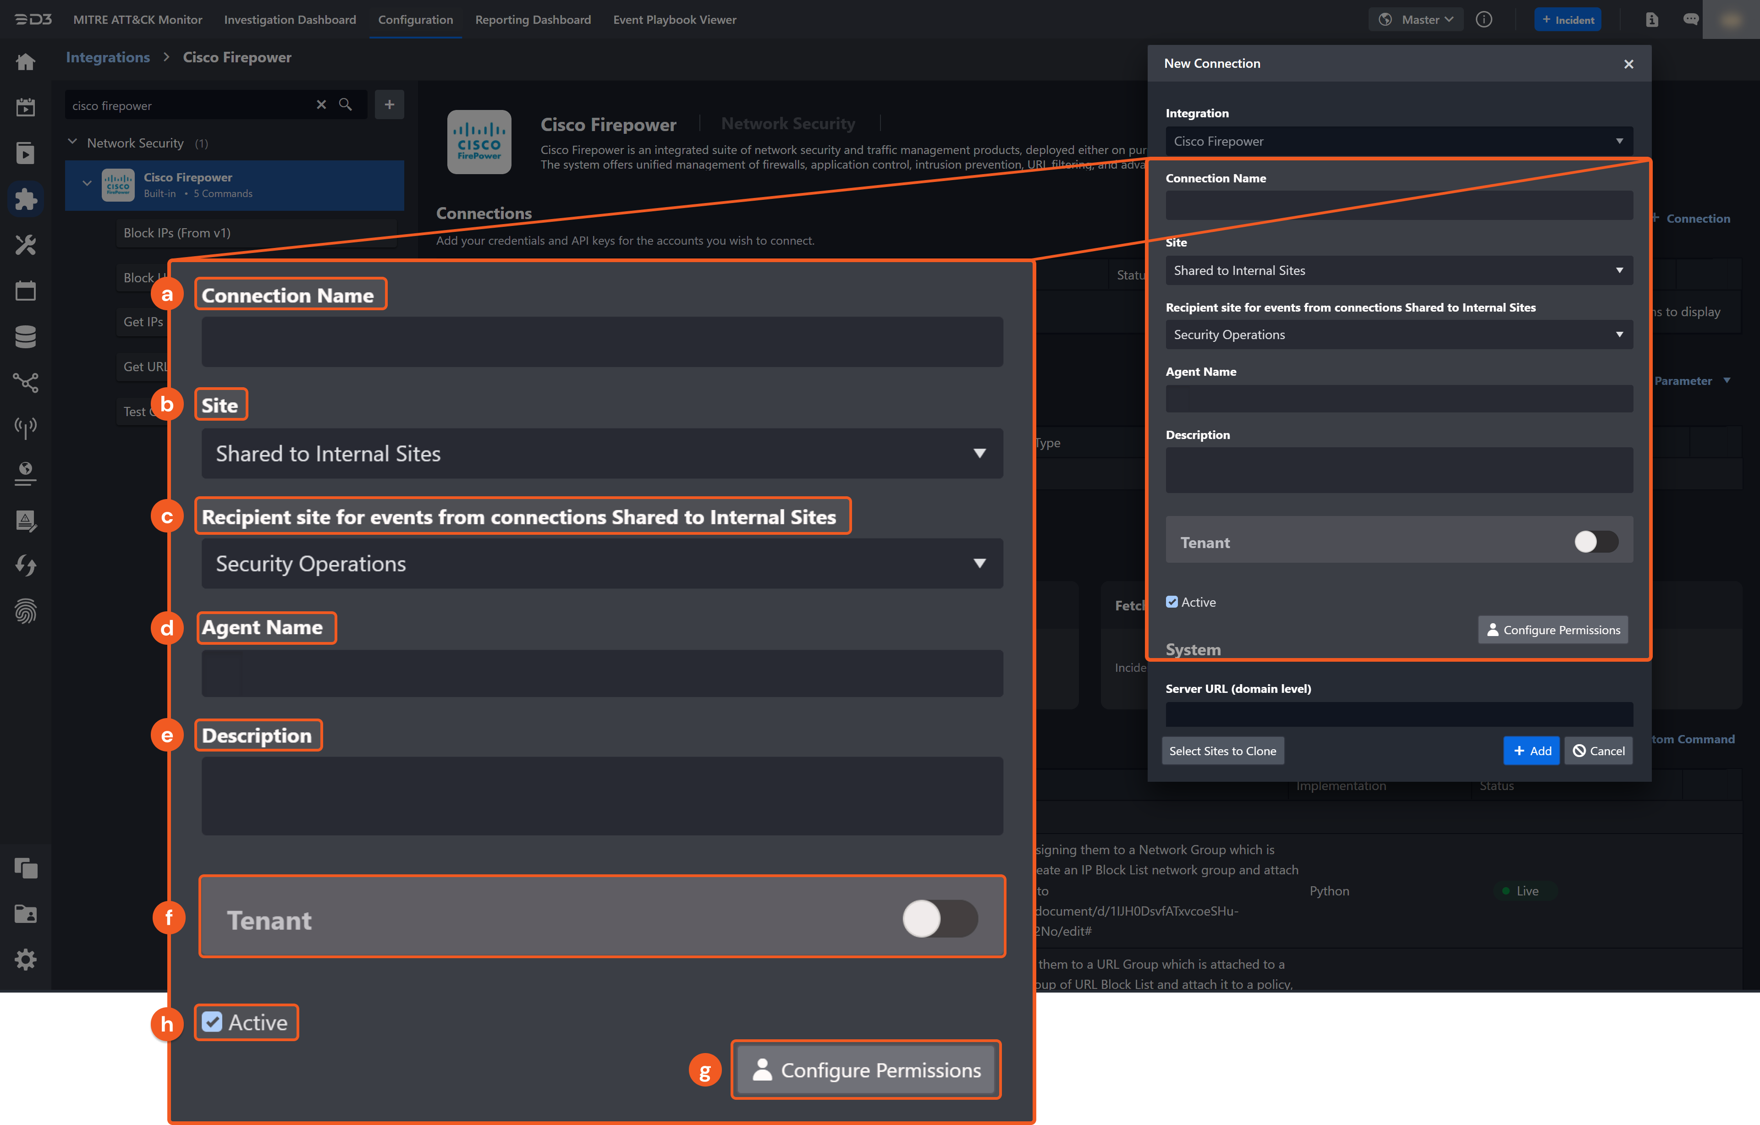This screenshot has height=1125, width=1760.
Task: Click the wrench tools sidebar icon
Action: click(26, 245)
